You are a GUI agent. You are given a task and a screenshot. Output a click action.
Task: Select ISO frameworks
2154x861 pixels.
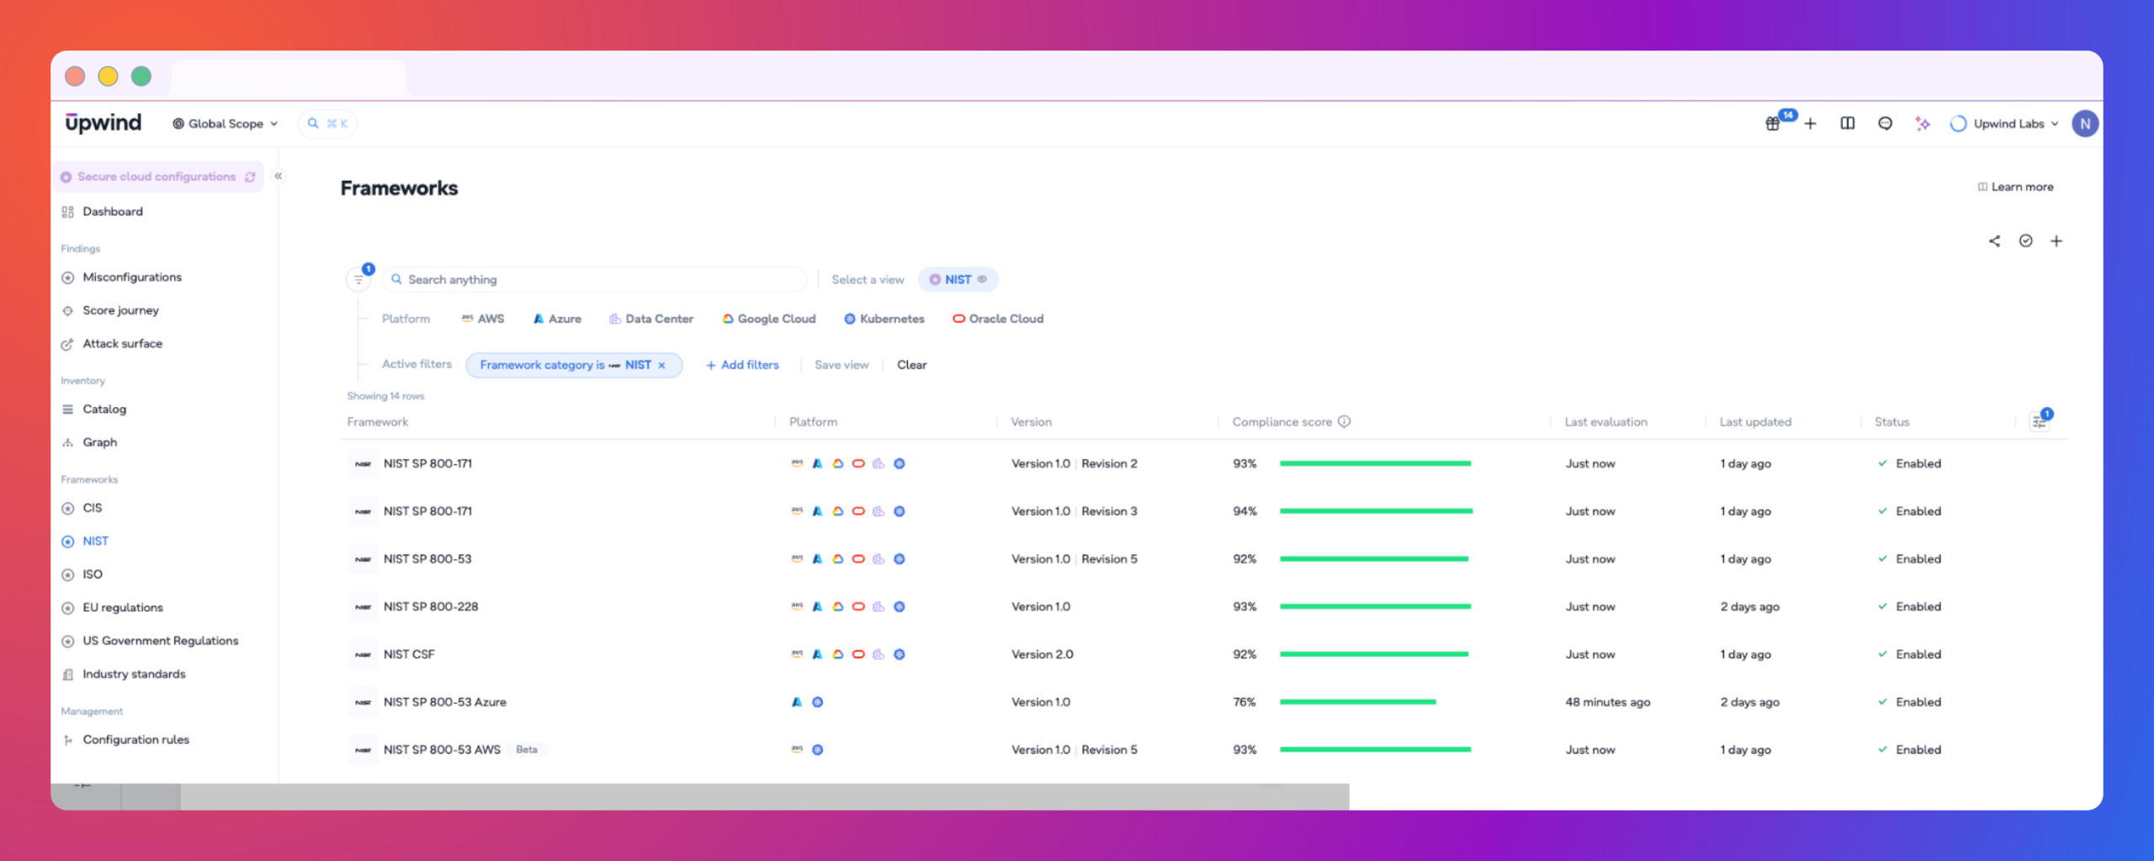coord(93,575)
